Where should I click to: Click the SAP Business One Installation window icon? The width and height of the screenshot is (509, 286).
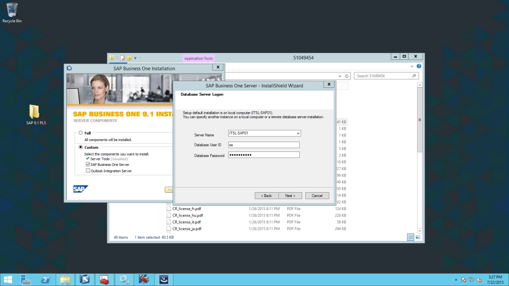[69, 68]
